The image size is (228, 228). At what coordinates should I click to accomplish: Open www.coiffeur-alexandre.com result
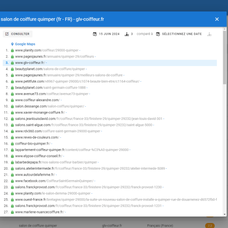(x=37, y=100)
